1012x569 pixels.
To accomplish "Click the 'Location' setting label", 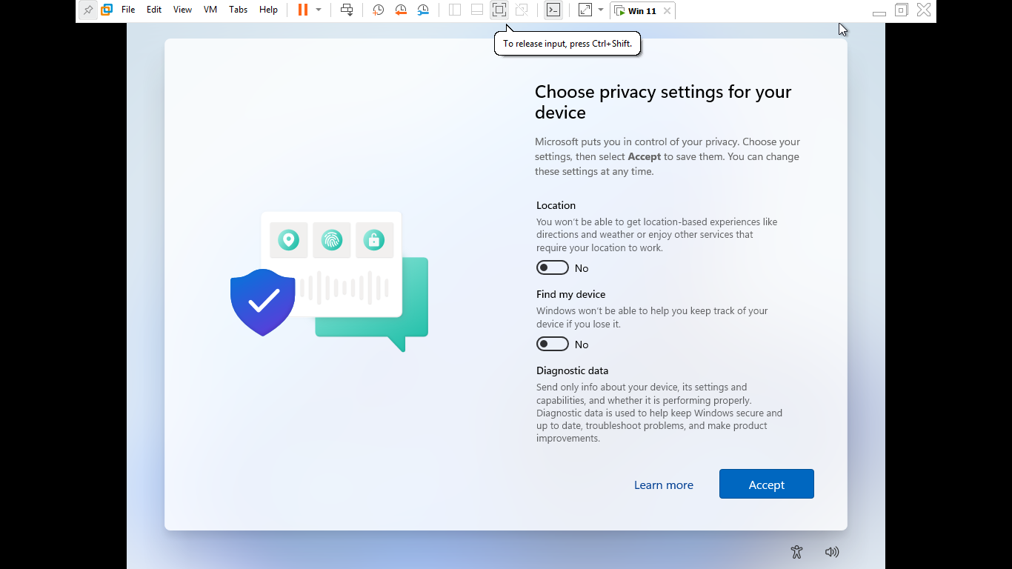I will (556, 205).
